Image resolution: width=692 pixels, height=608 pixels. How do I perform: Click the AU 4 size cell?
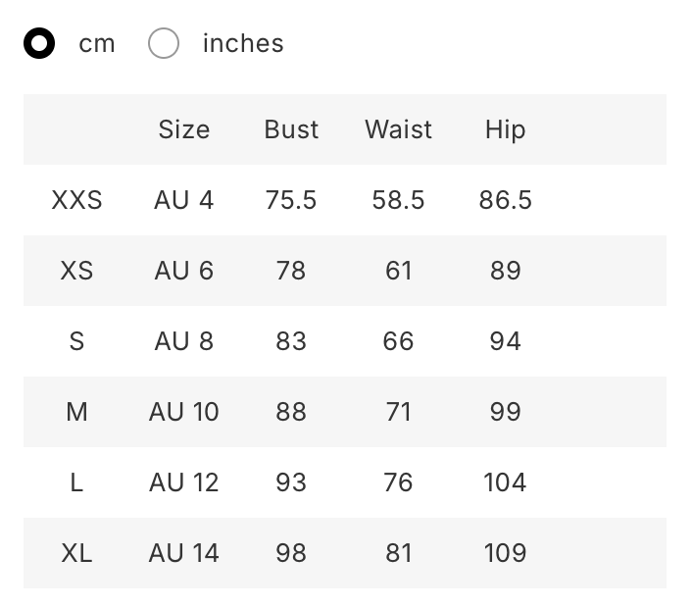[183, 200]
